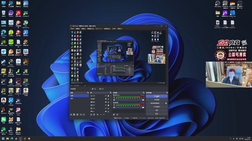The image size is (252, 141).
Task: Toggle the lock of the CS source
Action: click(x=108, y=112)
